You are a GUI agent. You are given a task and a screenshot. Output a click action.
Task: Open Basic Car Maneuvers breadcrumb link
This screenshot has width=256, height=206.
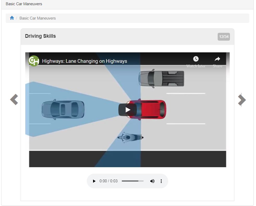click(38, 18)
